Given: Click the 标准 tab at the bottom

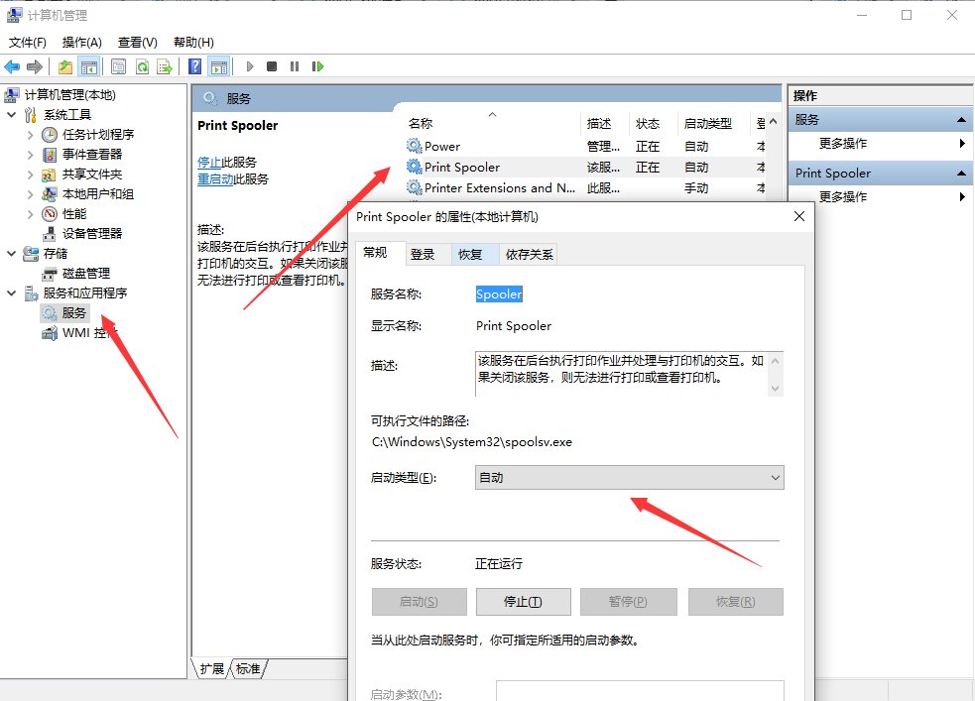Looking at the screenshot, I should click(x=247, y=669).
